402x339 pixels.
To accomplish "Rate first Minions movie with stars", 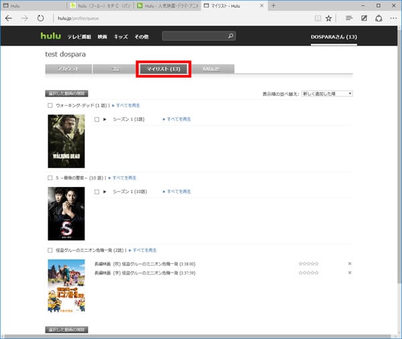I will pos(308,263).
